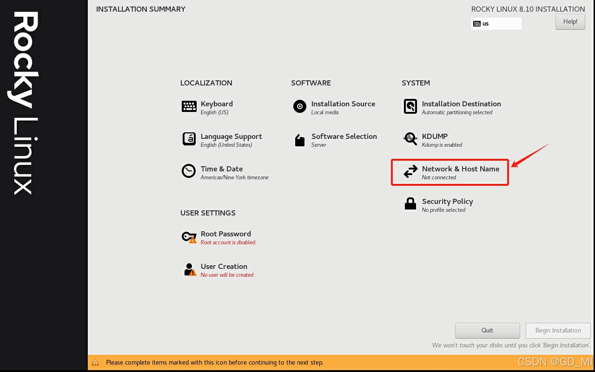Open the Root Password label
Screen dimensions: 595x372
click(226, 234)
